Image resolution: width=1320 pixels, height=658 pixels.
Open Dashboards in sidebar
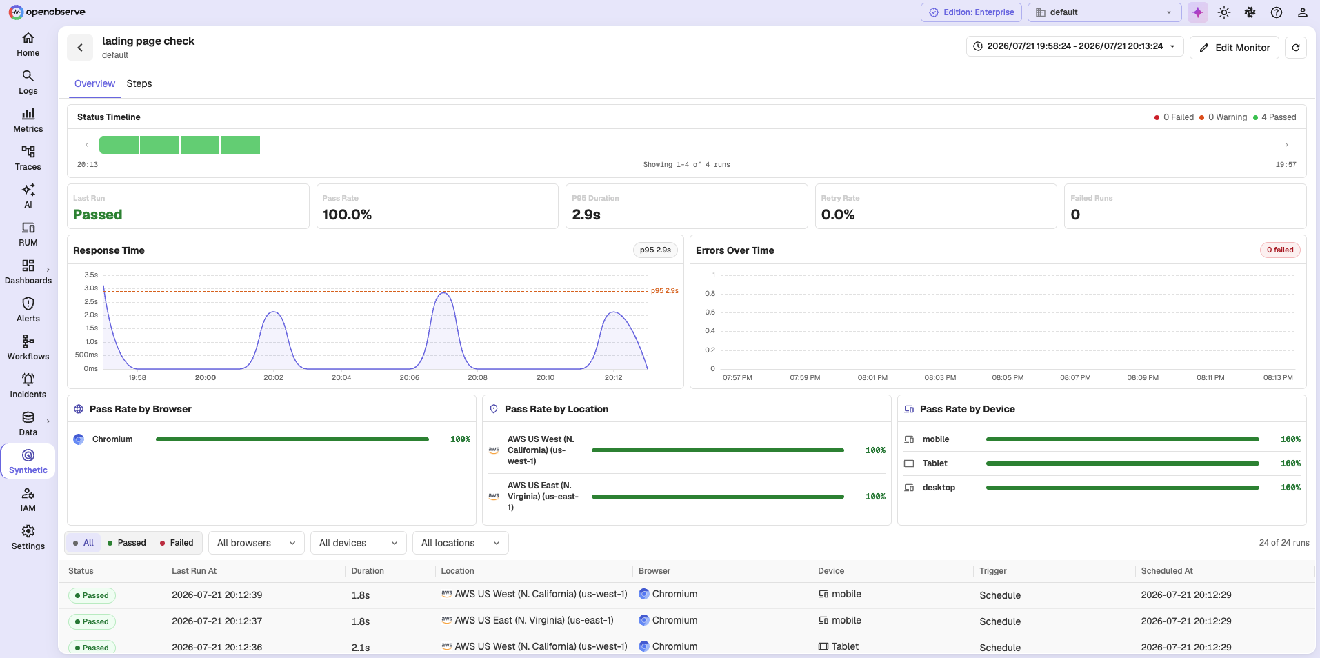click(28, 272)
